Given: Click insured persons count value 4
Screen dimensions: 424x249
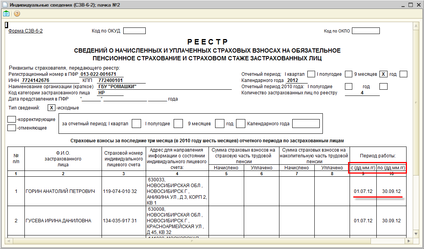Looking at the screenshot, I should coord(362,93).
